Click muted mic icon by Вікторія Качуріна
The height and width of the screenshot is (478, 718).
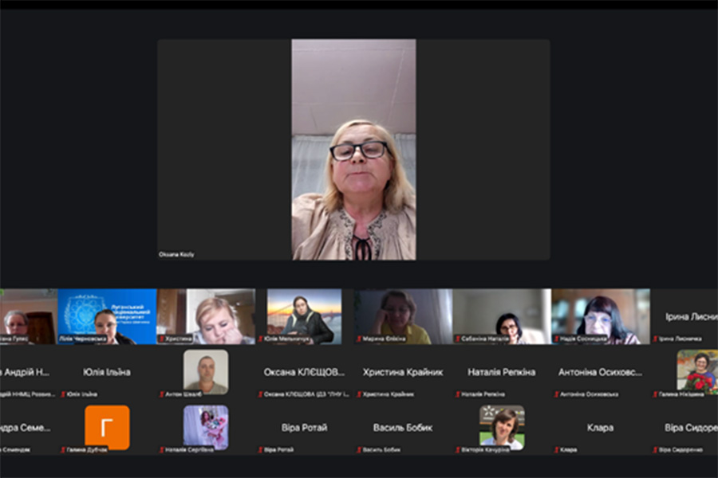click(458, 450)
